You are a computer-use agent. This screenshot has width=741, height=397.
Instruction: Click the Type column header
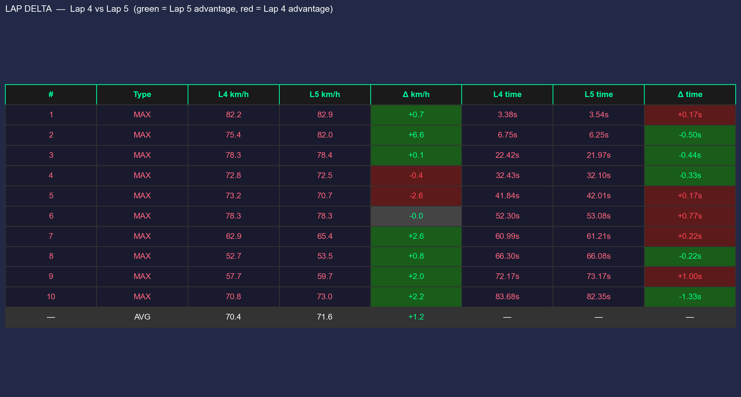pyautogui.click(x=142, y=95)
